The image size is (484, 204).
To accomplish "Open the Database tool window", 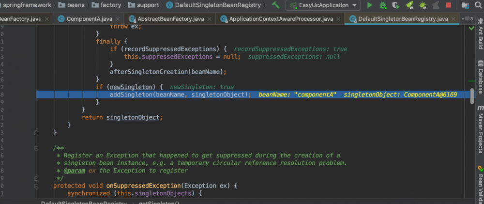I will 480,77.
